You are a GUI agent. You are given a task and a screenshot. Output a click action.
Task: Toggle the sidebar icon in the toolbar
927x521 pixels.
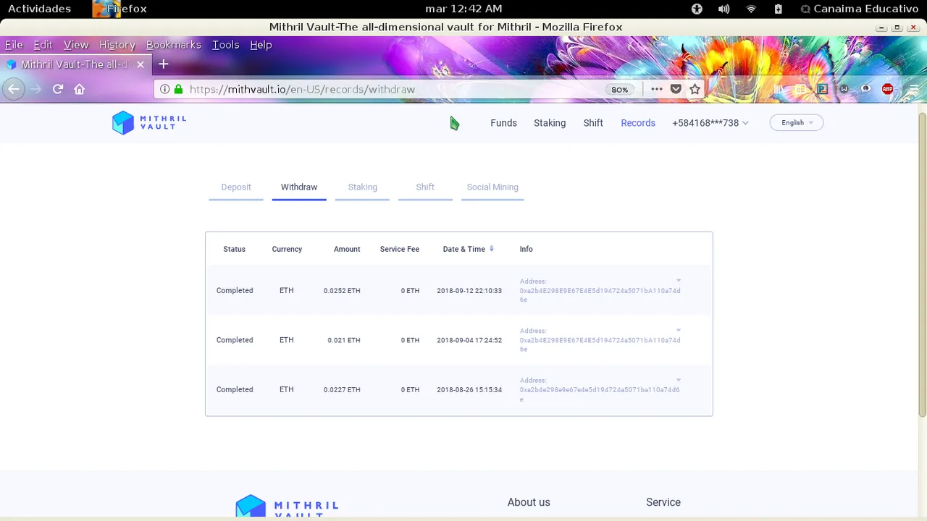click(x=800, y=89)
